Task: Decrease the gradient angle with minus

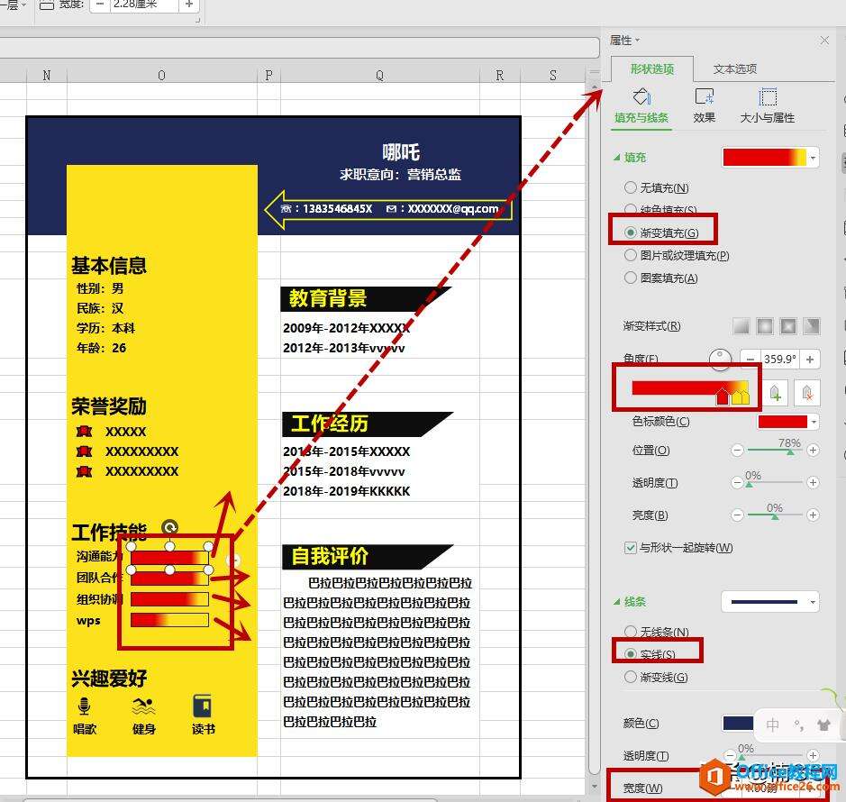Action: click(750, 360)
